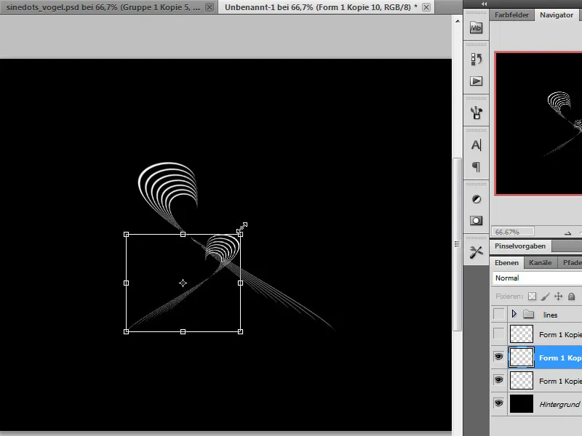Screen dimensions: 582x436
Task: Select the highlighted Form 1 Kopie layer thumbnail
Action: pos(522,358)
